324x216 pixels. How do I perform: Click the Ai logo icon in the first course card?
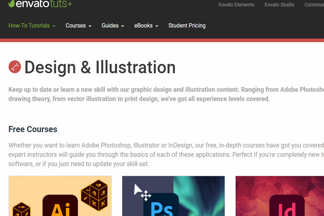click(x=60, y=206)
